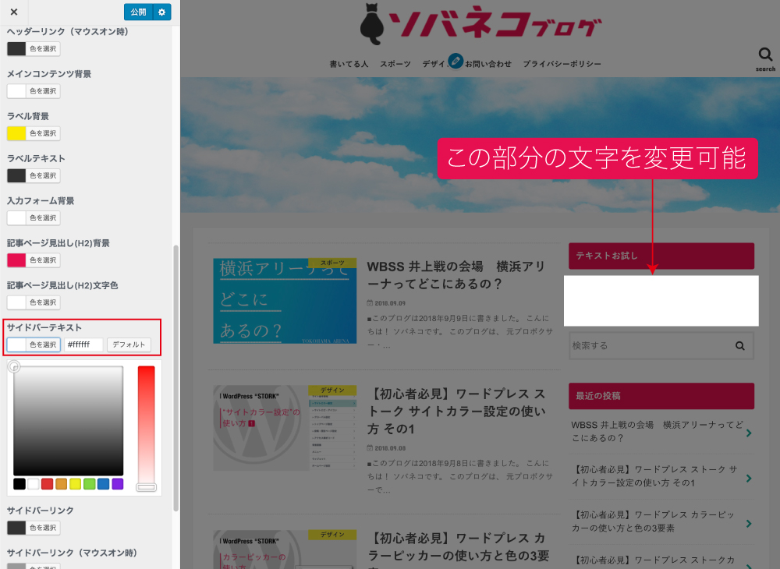Select color for ラベルテキスト
The height and width of the screenshot is (569, 780).
pyautogui.click(x=34, y=175)
